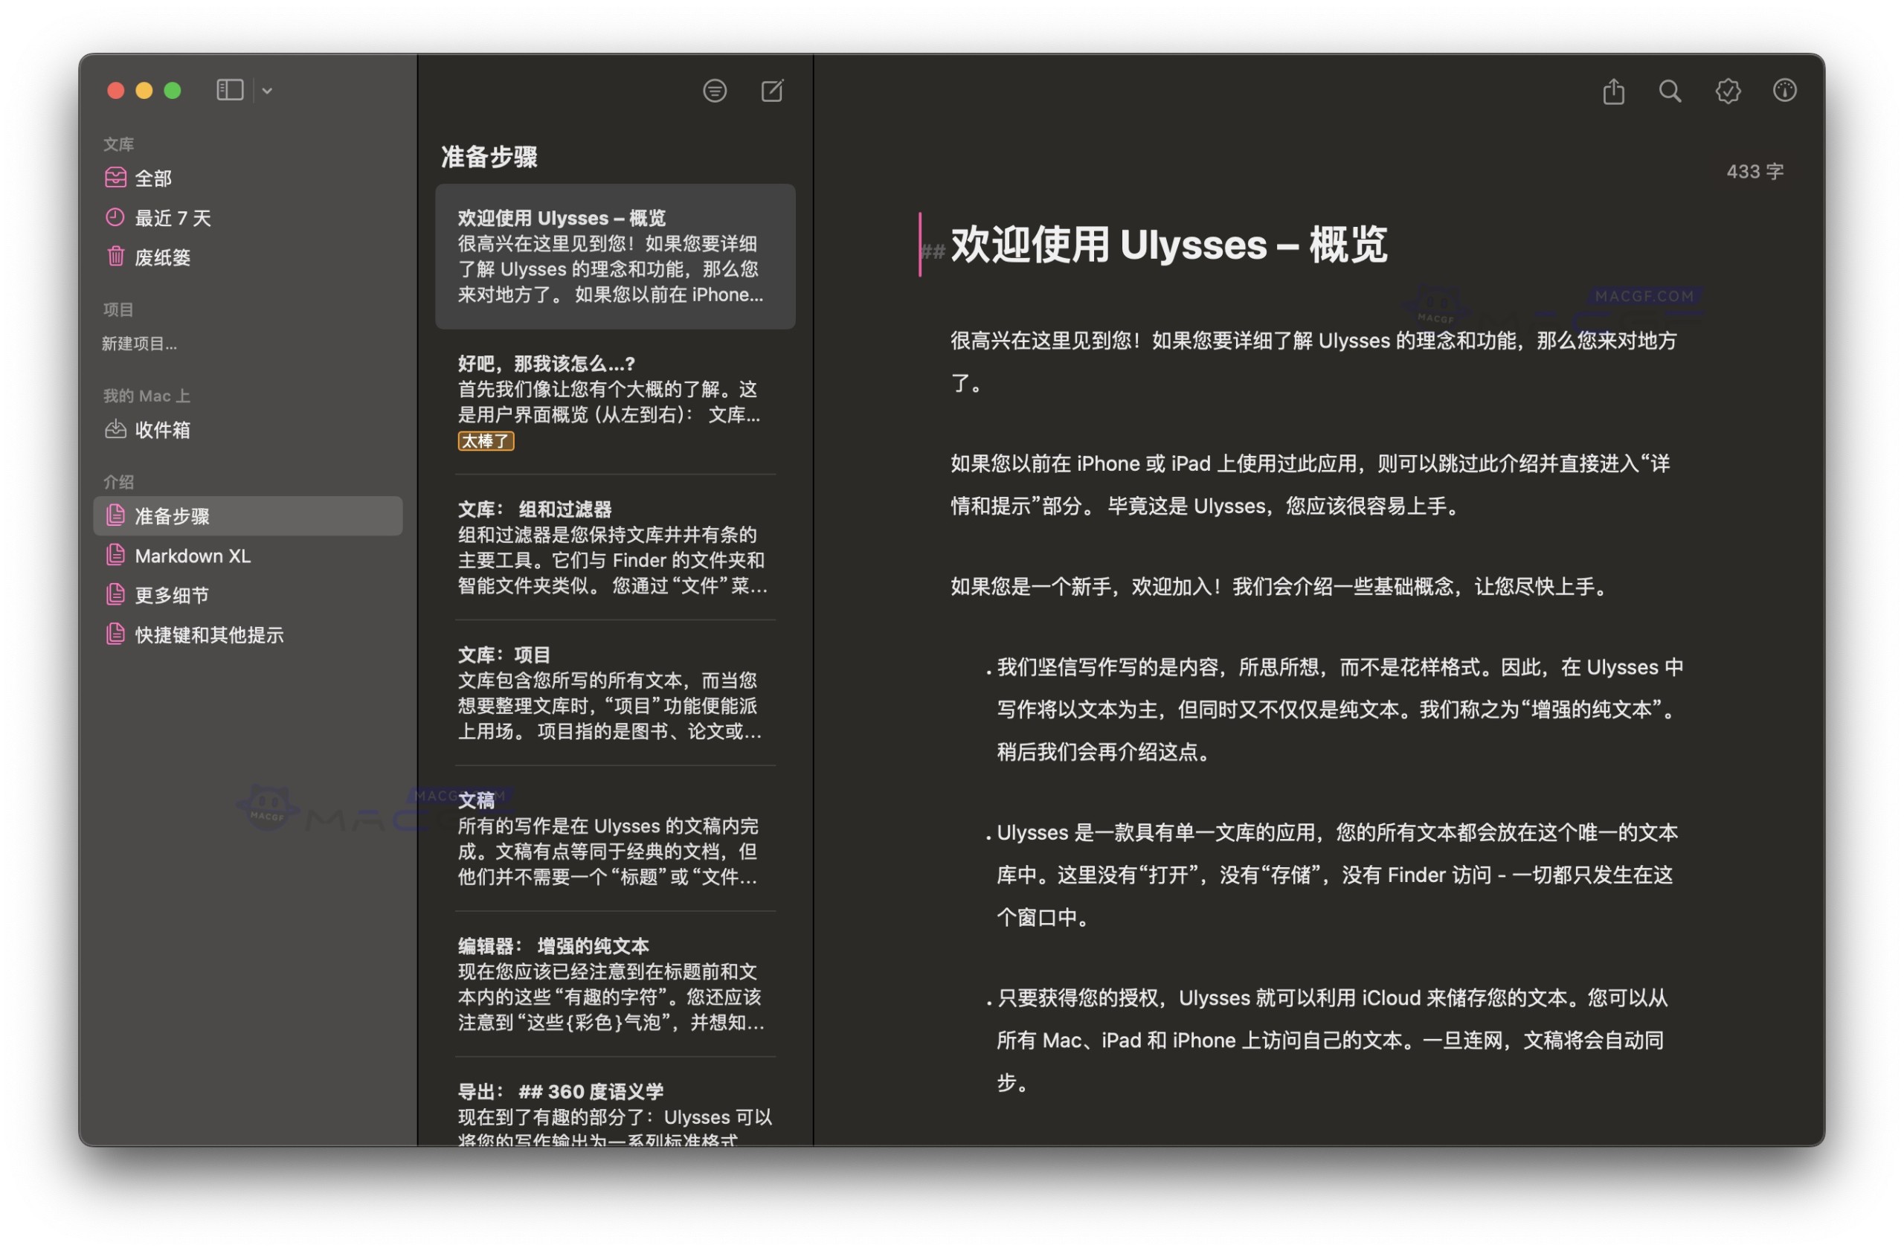
Task: Open the 废纸篓 trash group
Action: click(x=163, y=257)
